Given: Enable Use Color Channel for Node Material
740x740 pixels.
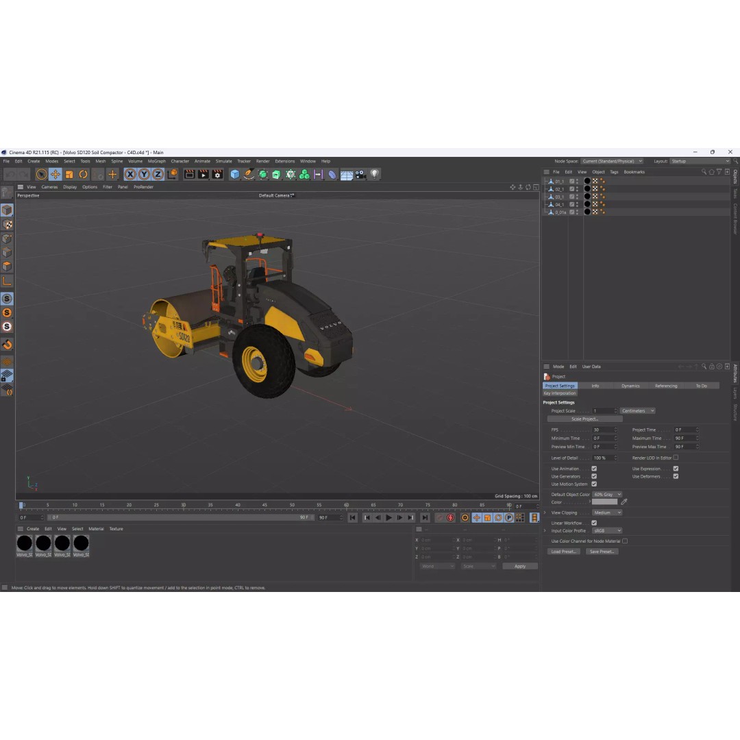Looking at the screenshot, I should [625, 541].
